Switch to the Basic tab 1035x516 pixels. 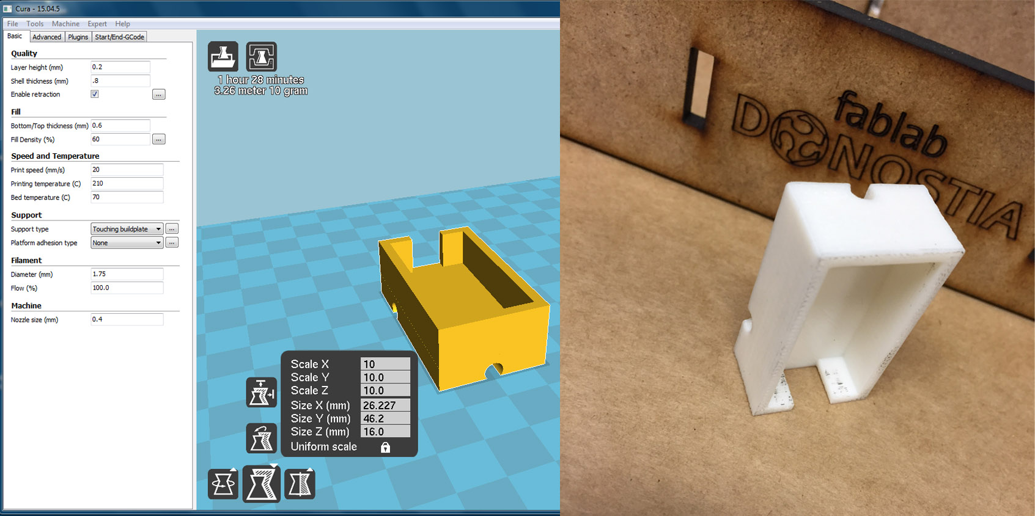tap(15, 36)
